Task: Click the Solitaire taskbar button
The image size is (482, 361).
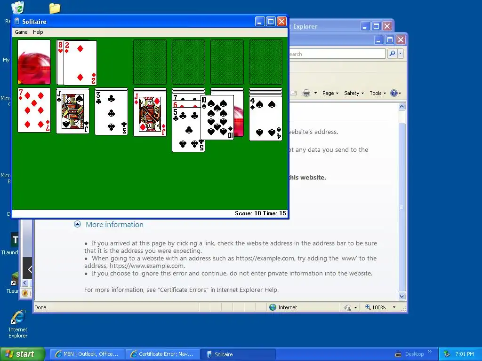Action: click(x=238, y=354)
